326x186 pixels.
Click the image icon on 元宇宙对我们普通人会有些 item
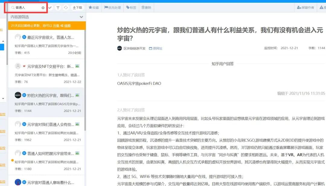click(x=77, y=124)
